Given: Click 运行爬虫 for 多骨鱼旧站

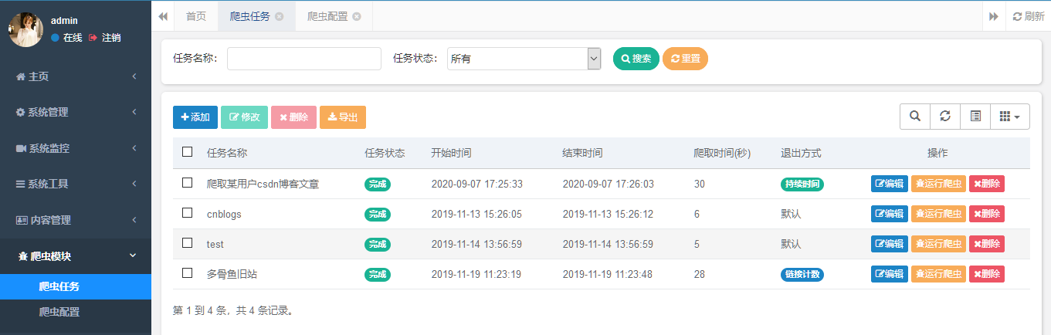Looking at the screenshot, I should coord(938,273).
